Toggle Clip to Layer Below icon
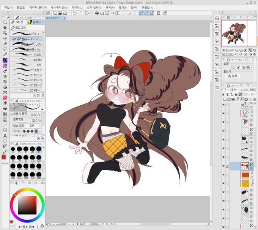This screenshot has width=258, height=230. coord(223,94)
